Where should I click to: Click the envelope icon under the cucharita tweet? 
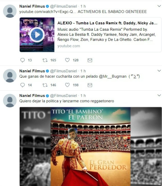[90, 85]
